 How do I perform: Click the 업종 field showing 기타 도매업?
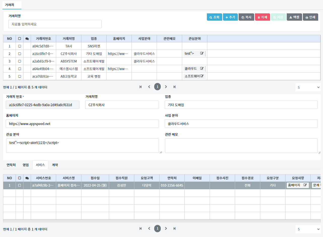(x=241, y=105)
